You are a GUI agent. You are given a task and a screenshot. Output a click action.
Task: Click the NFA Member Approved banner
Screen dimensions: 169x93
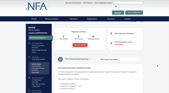[x=41, y=38]
